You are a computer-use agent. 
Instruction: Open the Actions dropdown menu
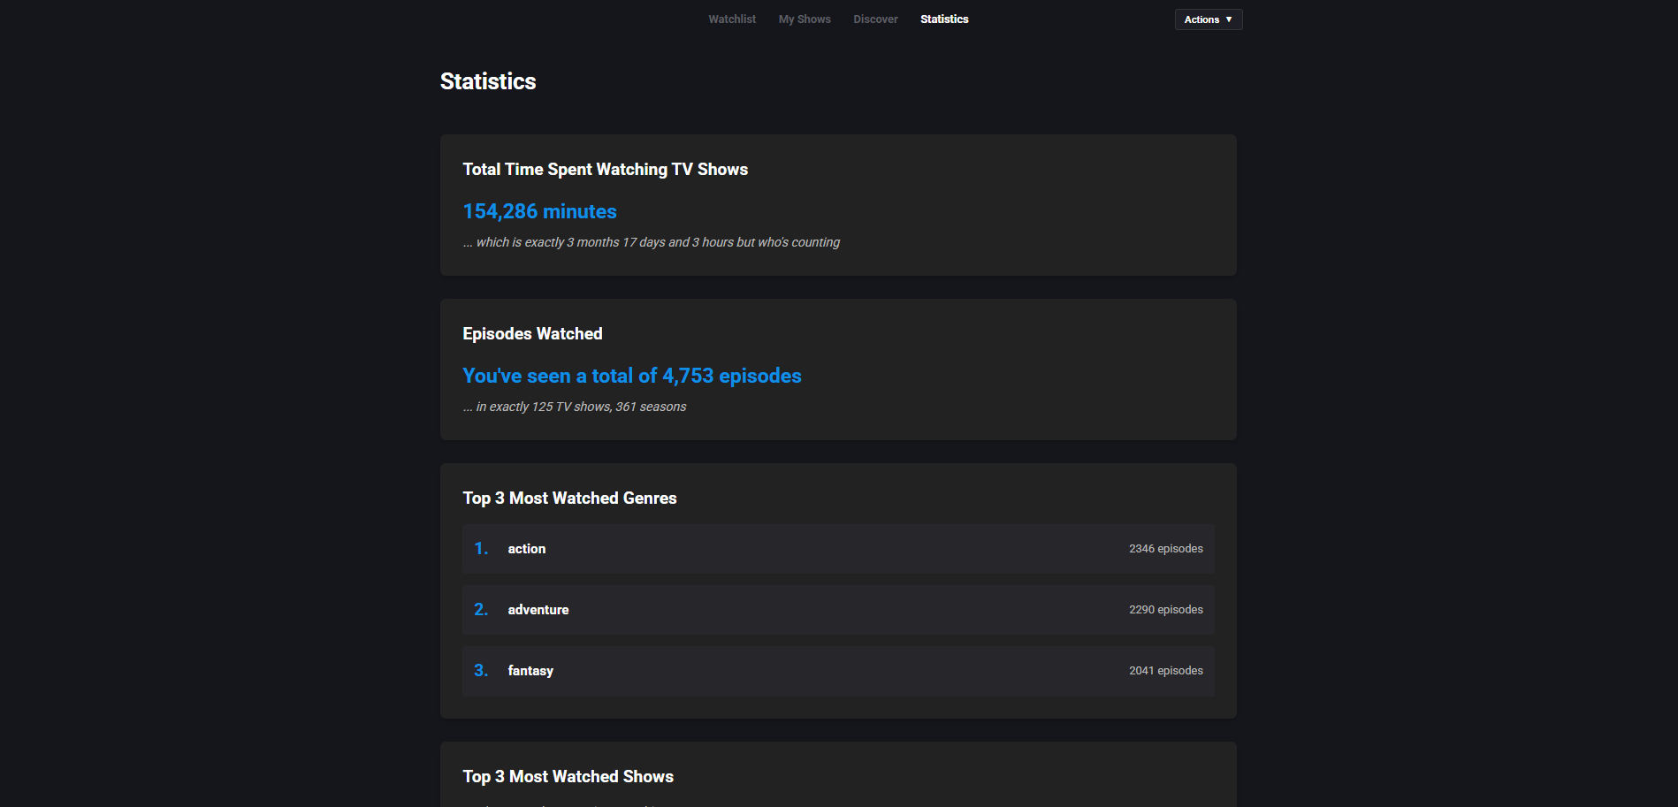pos(1208,19)
